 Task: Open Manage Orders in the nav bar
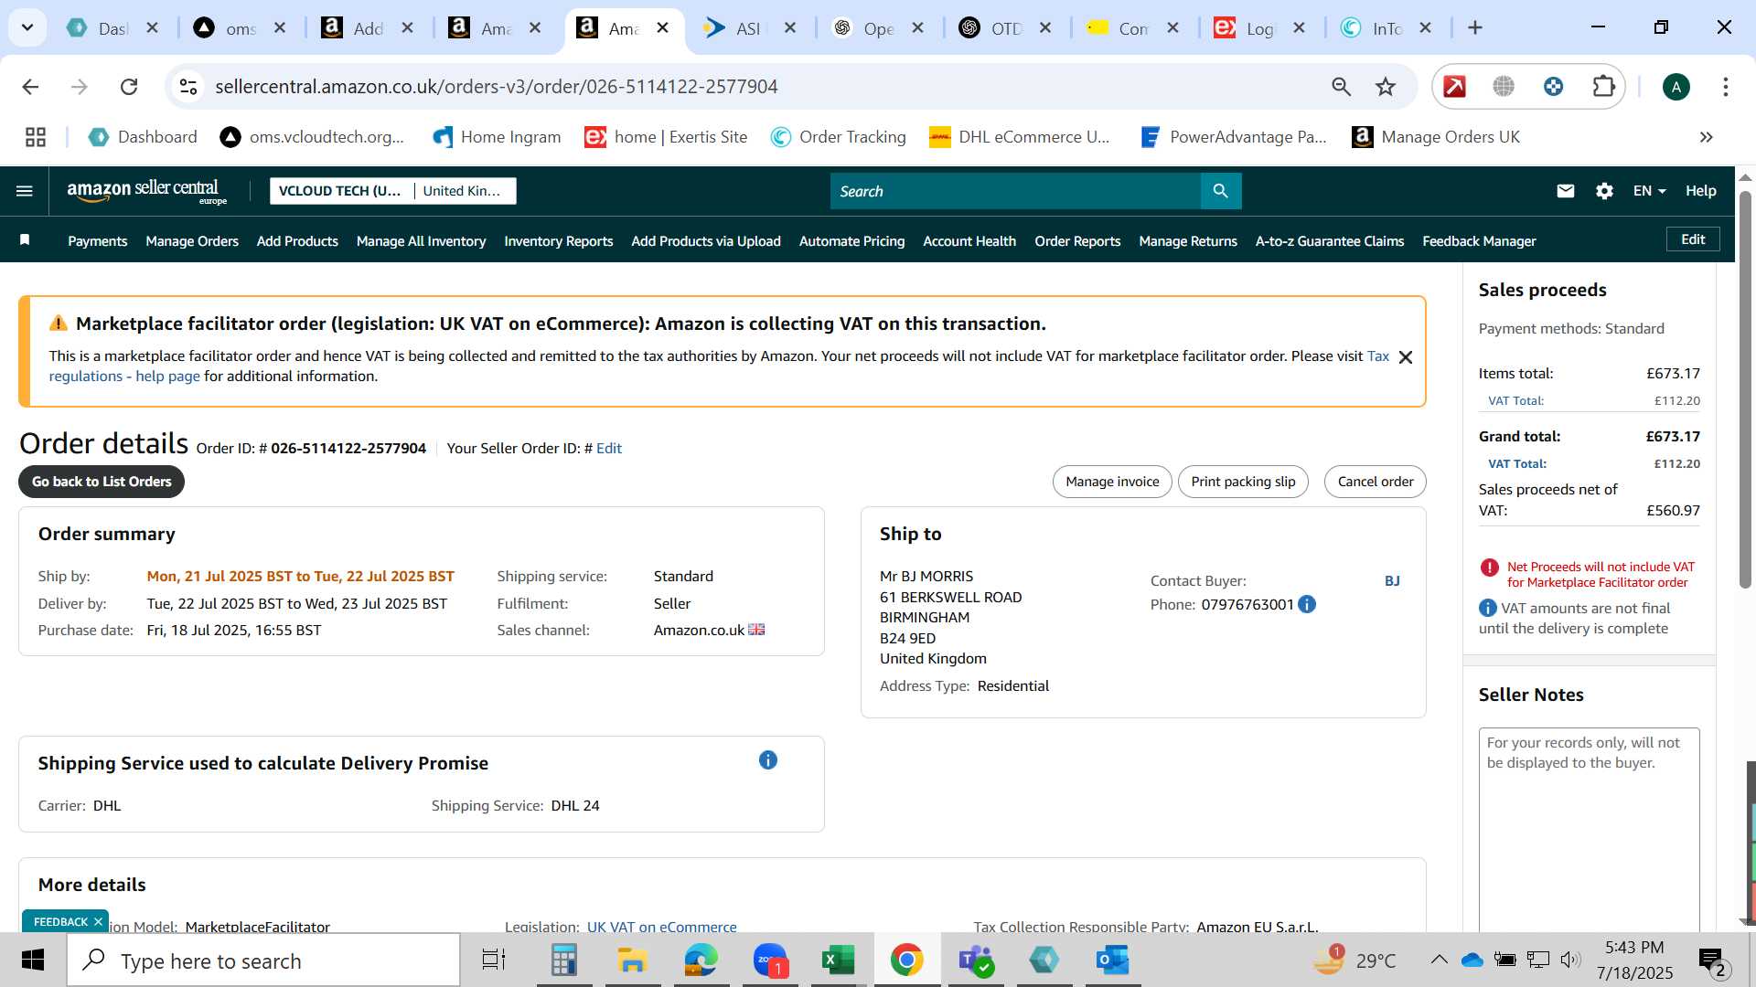coord(192,241)
